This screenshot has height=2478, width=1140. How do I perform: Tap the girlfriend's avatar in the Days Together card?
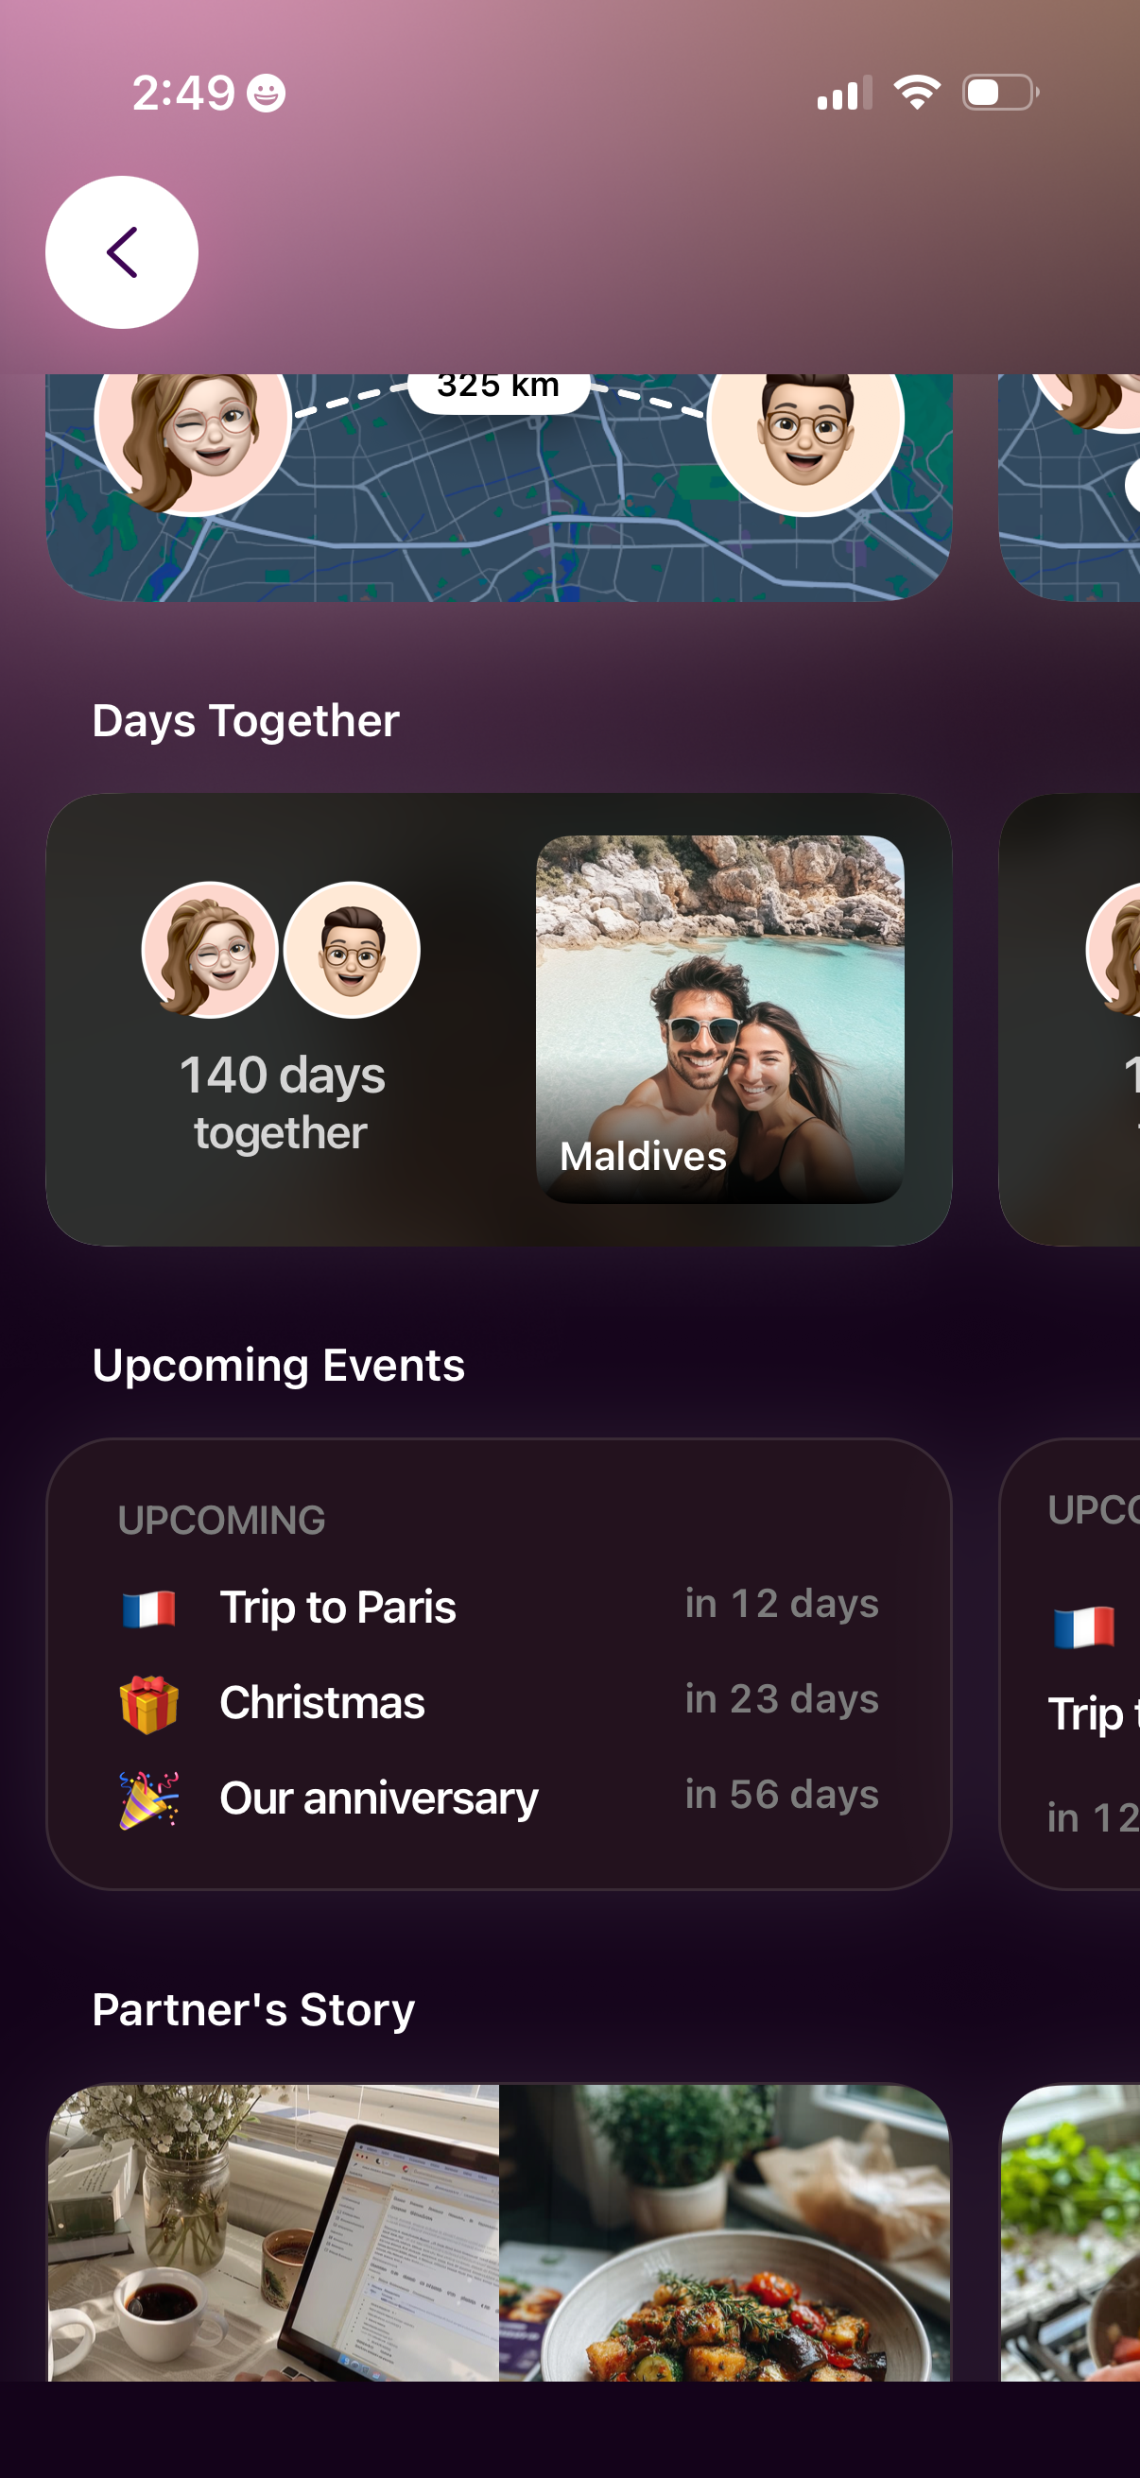(x=211, y=950)
